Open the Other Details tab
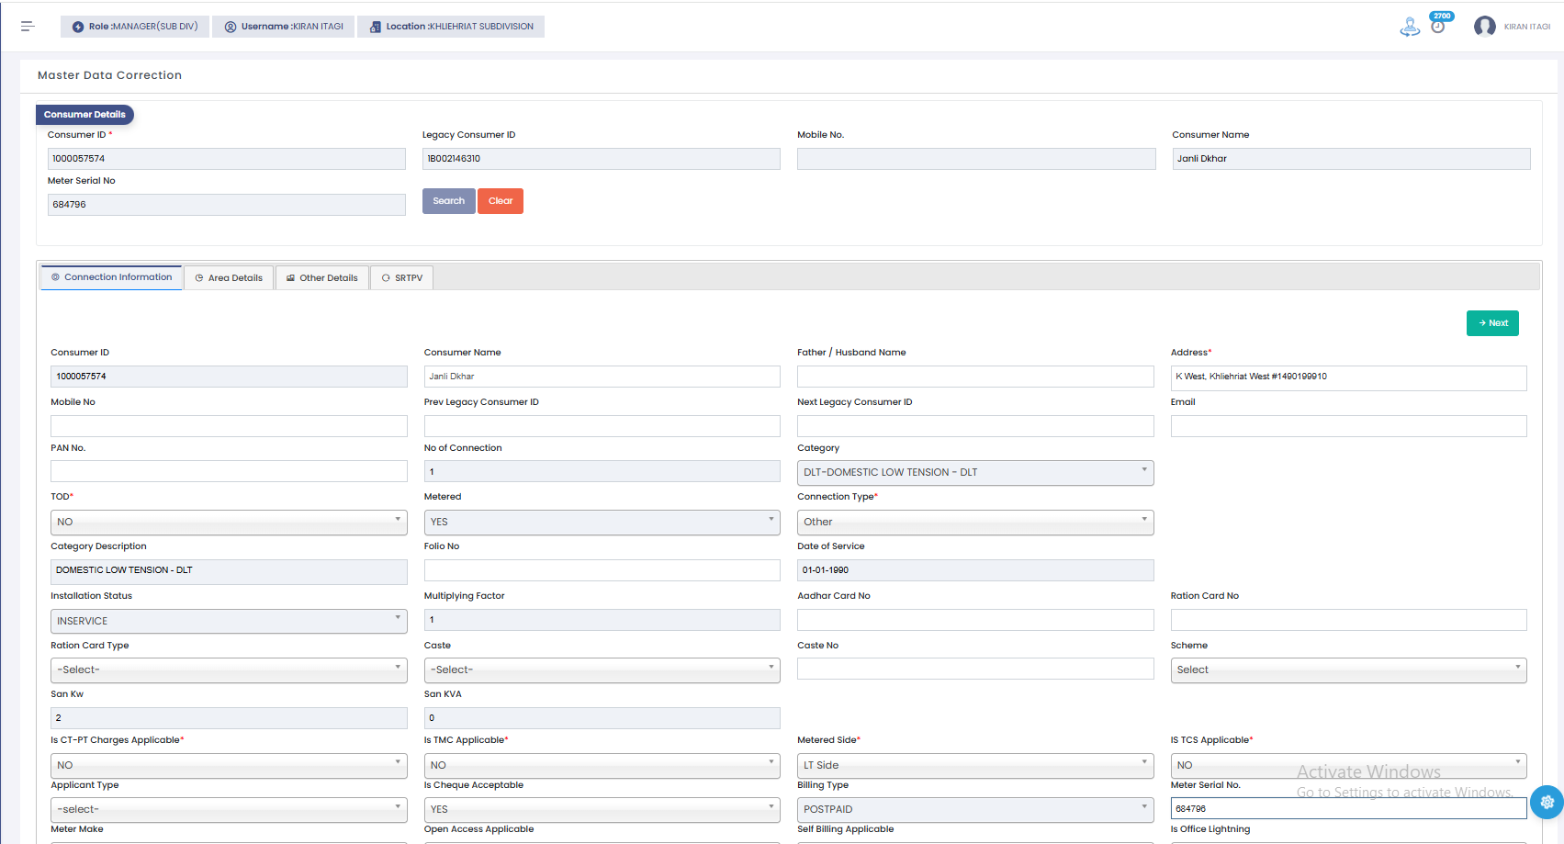 pyautogui.click(x=322, y=277)
